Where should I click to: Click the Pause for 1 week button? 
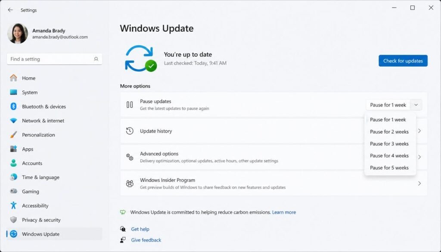(388, 105)
